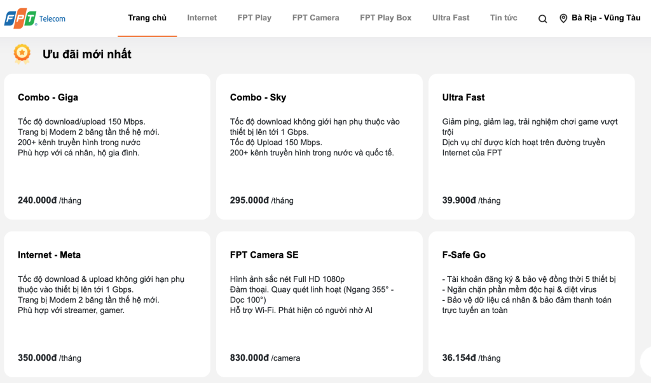Click the location pin icon
This screenshot has width=651, height=383.
563,18
